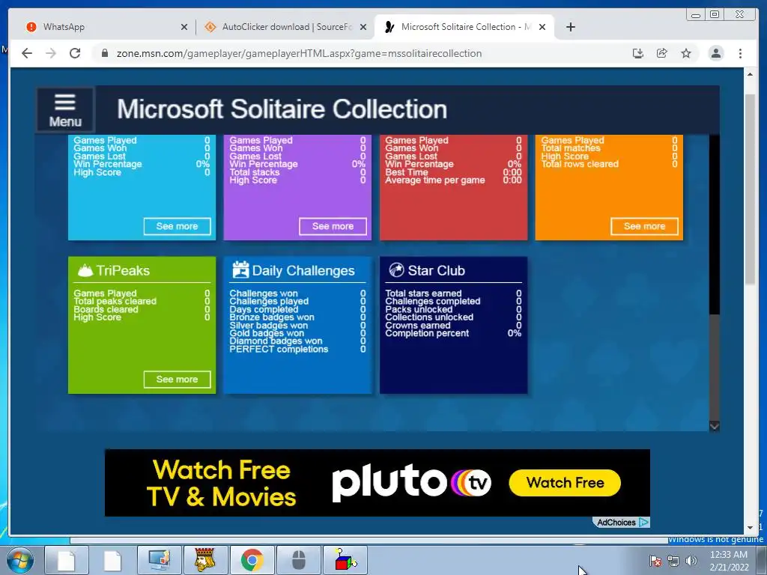Open the AutoClicker mouse taskbar icon
The width and height of the screenshot is (767, 575).
point(298,560)
